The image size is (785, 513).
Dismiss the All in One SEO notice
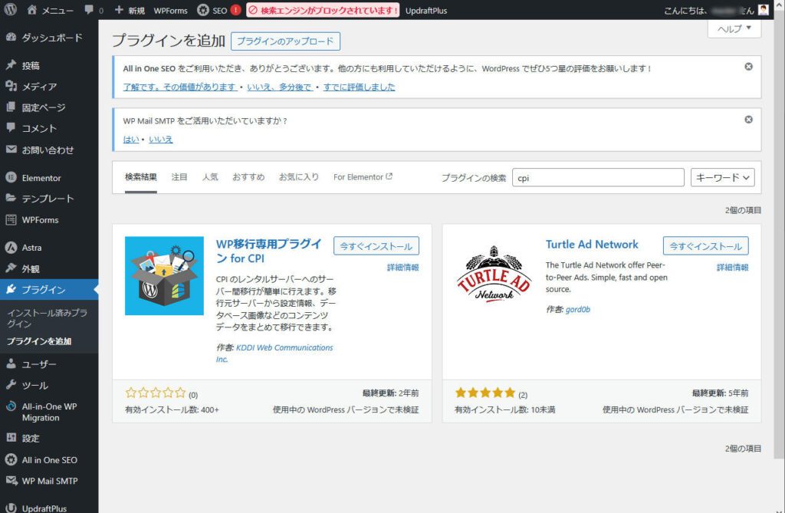[x=748, y=67]
